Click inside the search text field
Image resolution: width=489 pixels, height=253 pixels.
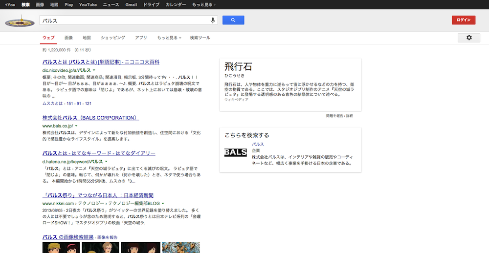[x=122, y=20]
